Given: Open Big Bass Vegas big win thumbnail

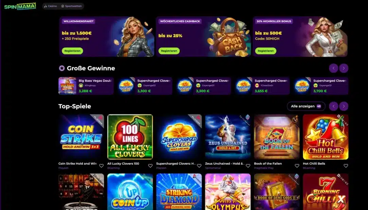Looking at the screenshot, I should click(67, 86).
